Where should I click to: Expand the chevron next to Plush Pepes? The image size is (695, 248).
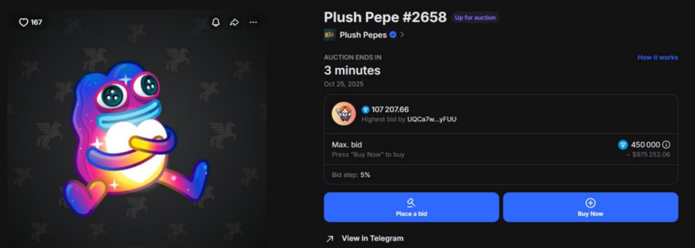coord(402,35)
